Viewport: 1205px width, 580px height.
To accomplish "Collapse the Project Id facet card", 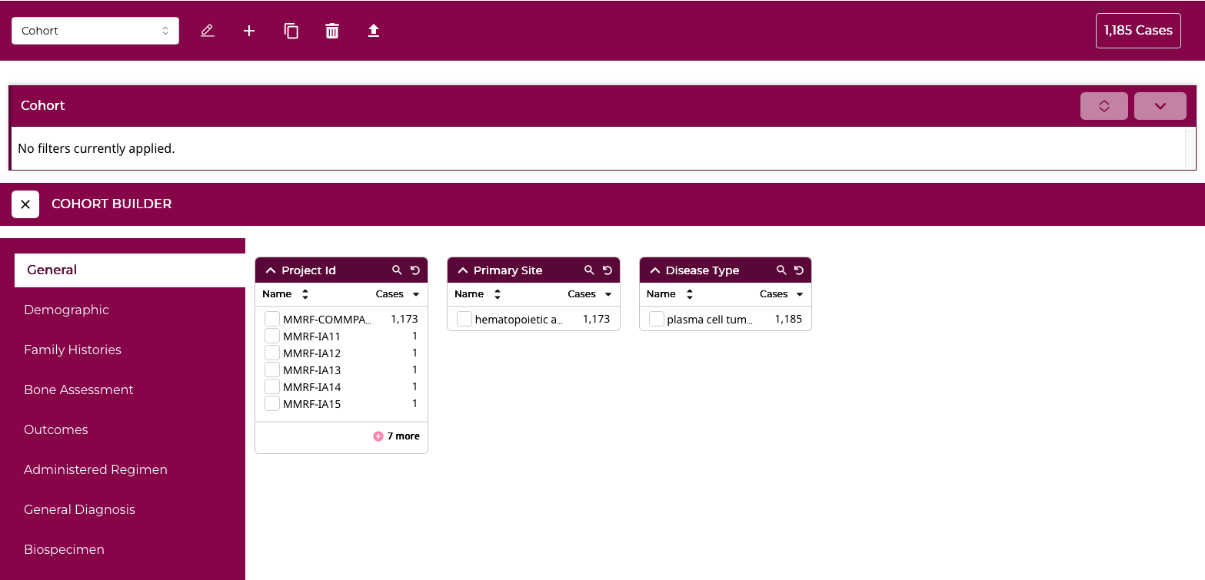I will point(271,270).
